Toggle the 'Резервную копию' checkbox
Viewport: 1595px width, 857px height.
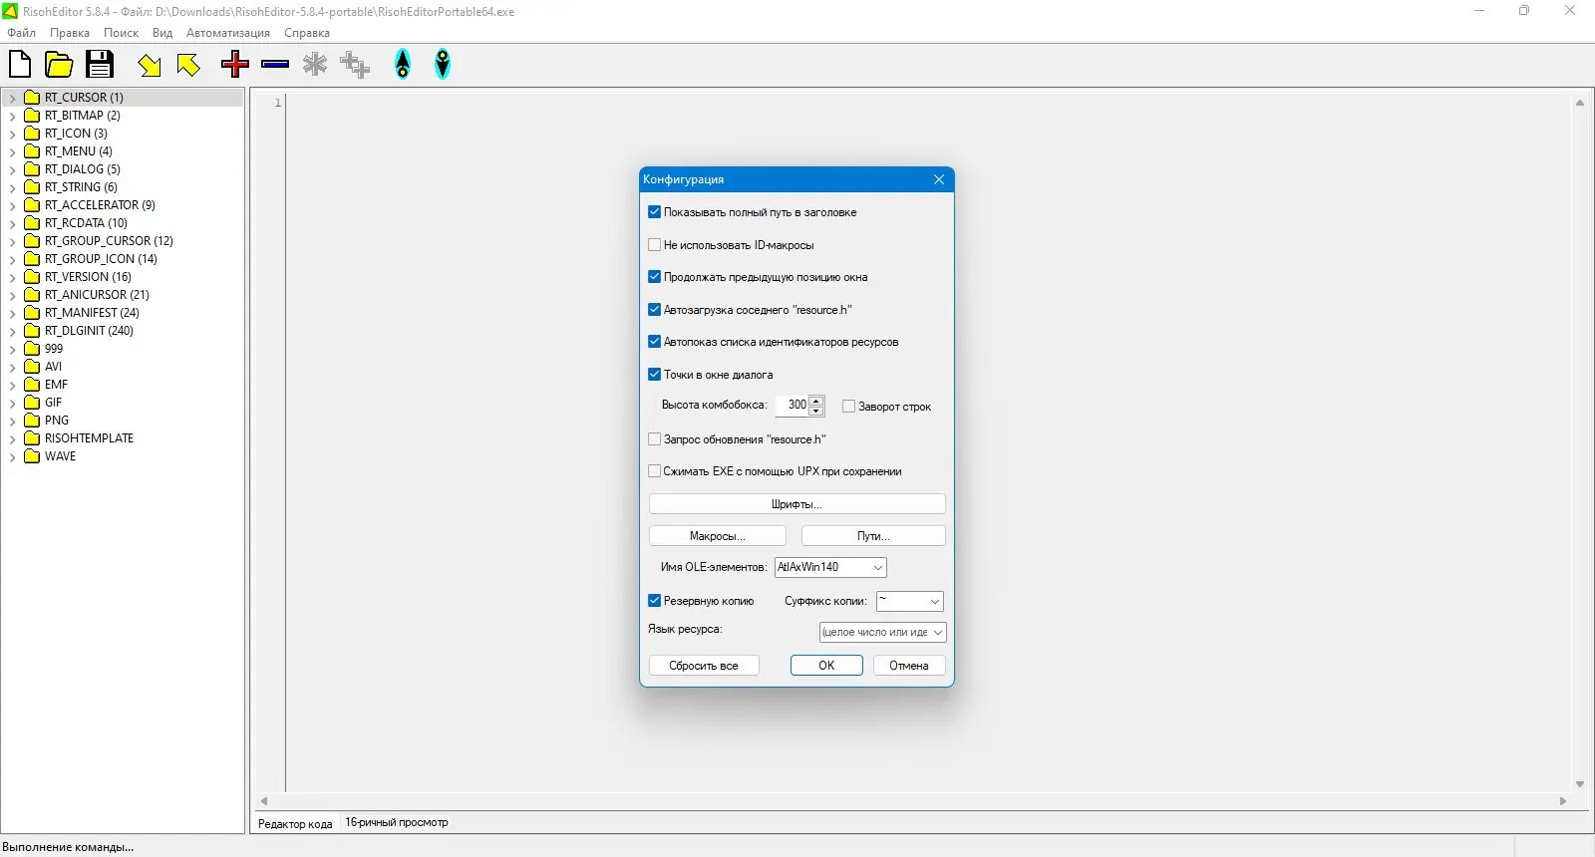655,601
